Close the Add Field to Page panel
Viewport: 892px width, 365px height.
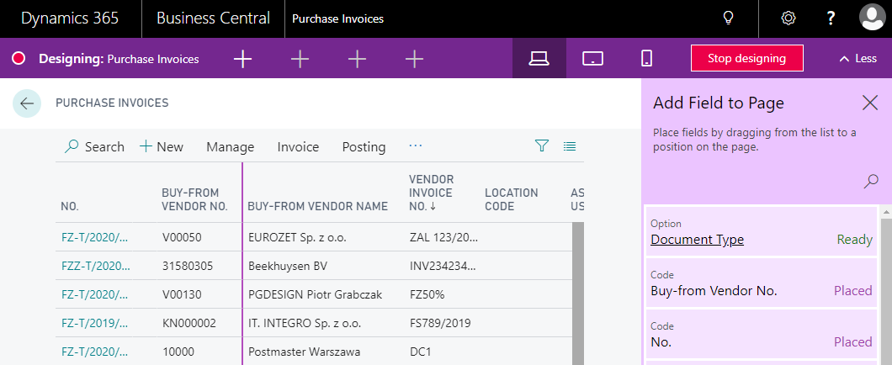[870, 103]
